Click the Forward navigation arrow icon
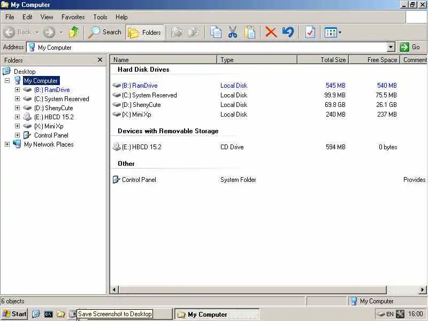 point(49,32)
